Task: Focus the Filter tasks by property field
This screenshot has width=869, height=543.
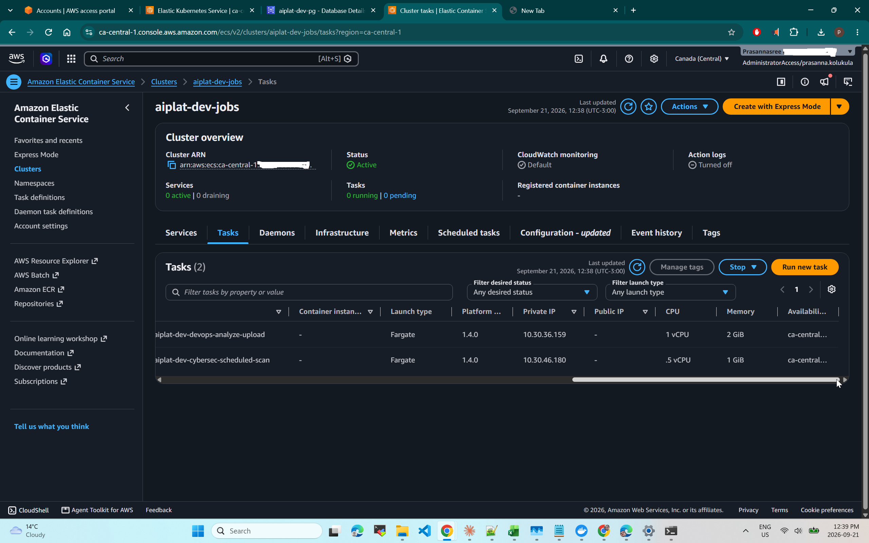Action: tap(309, 292)
